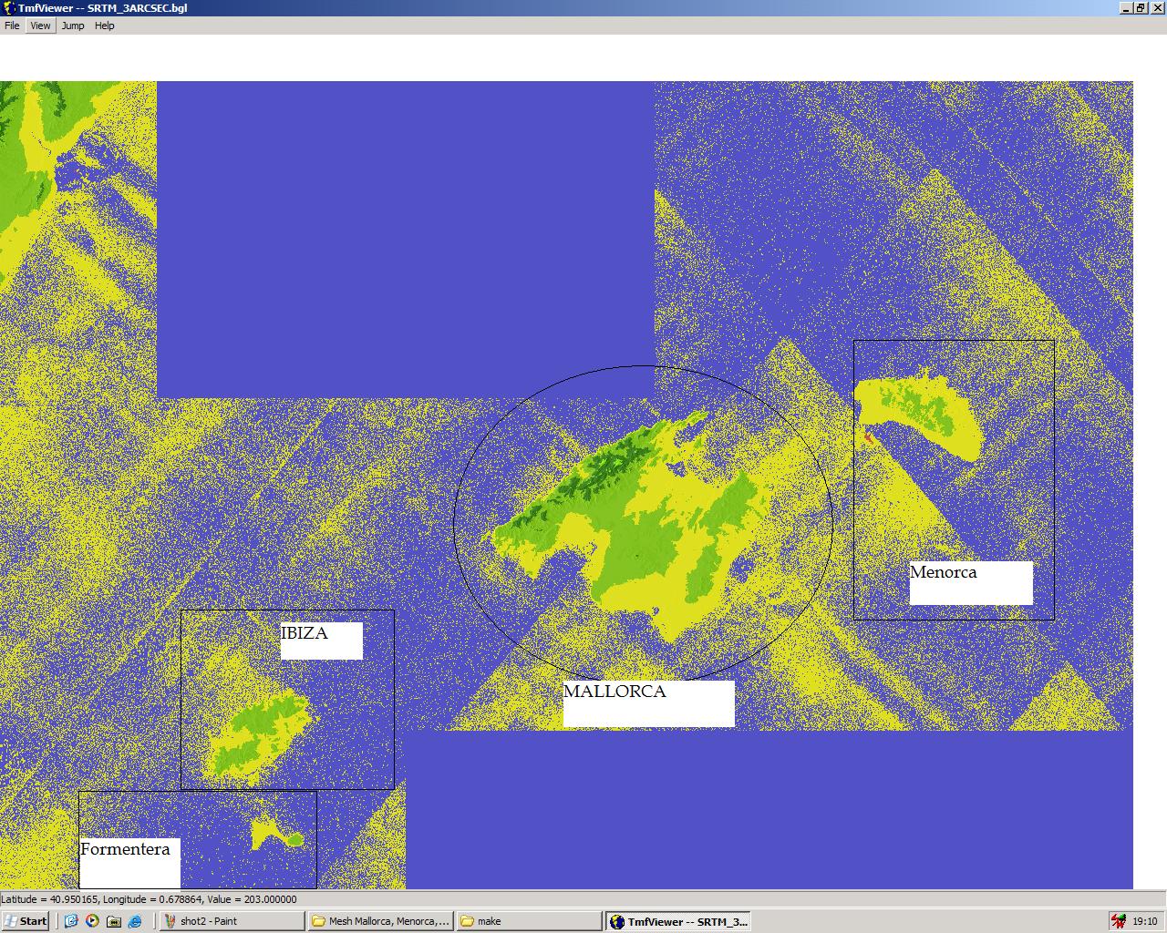
Task: Click the TmfViewer title bar icon
Action: pyautogui.click(x=9, y=8)
